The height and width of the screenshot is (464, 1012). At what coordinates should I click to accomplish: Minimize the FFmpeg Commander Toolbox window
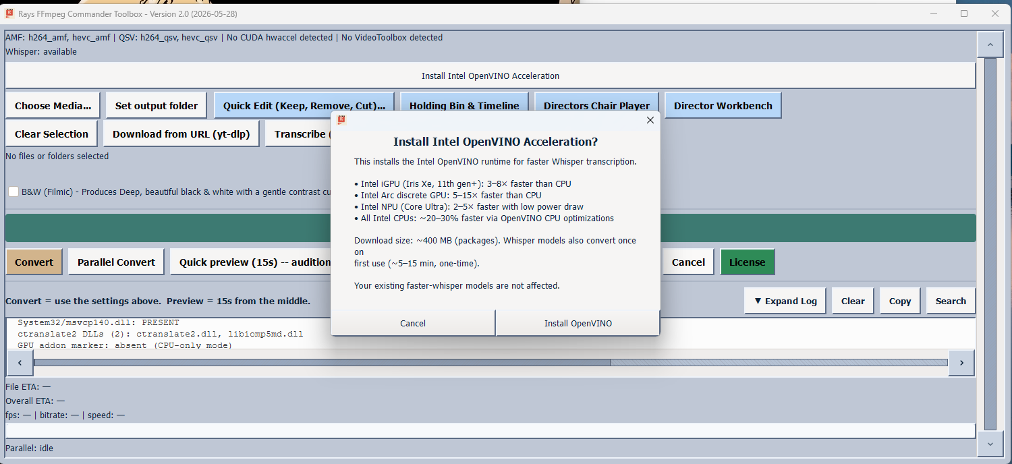coord(934,13)
